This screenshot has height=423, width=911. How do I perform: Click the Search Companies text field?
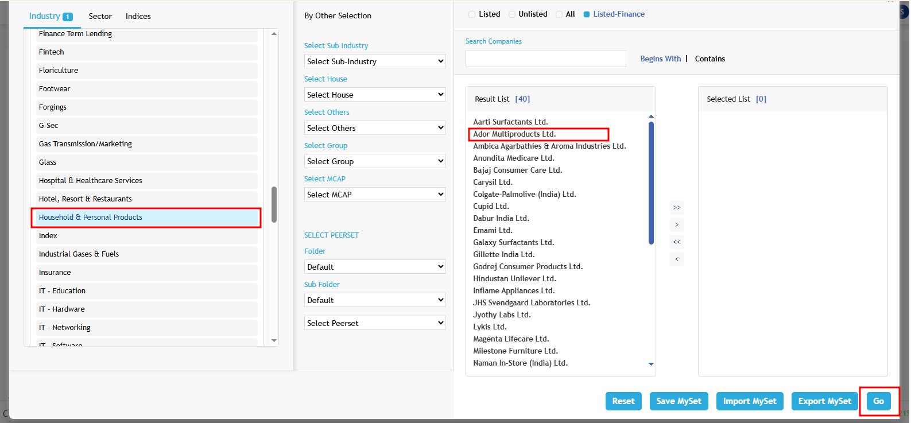[545, 59]
